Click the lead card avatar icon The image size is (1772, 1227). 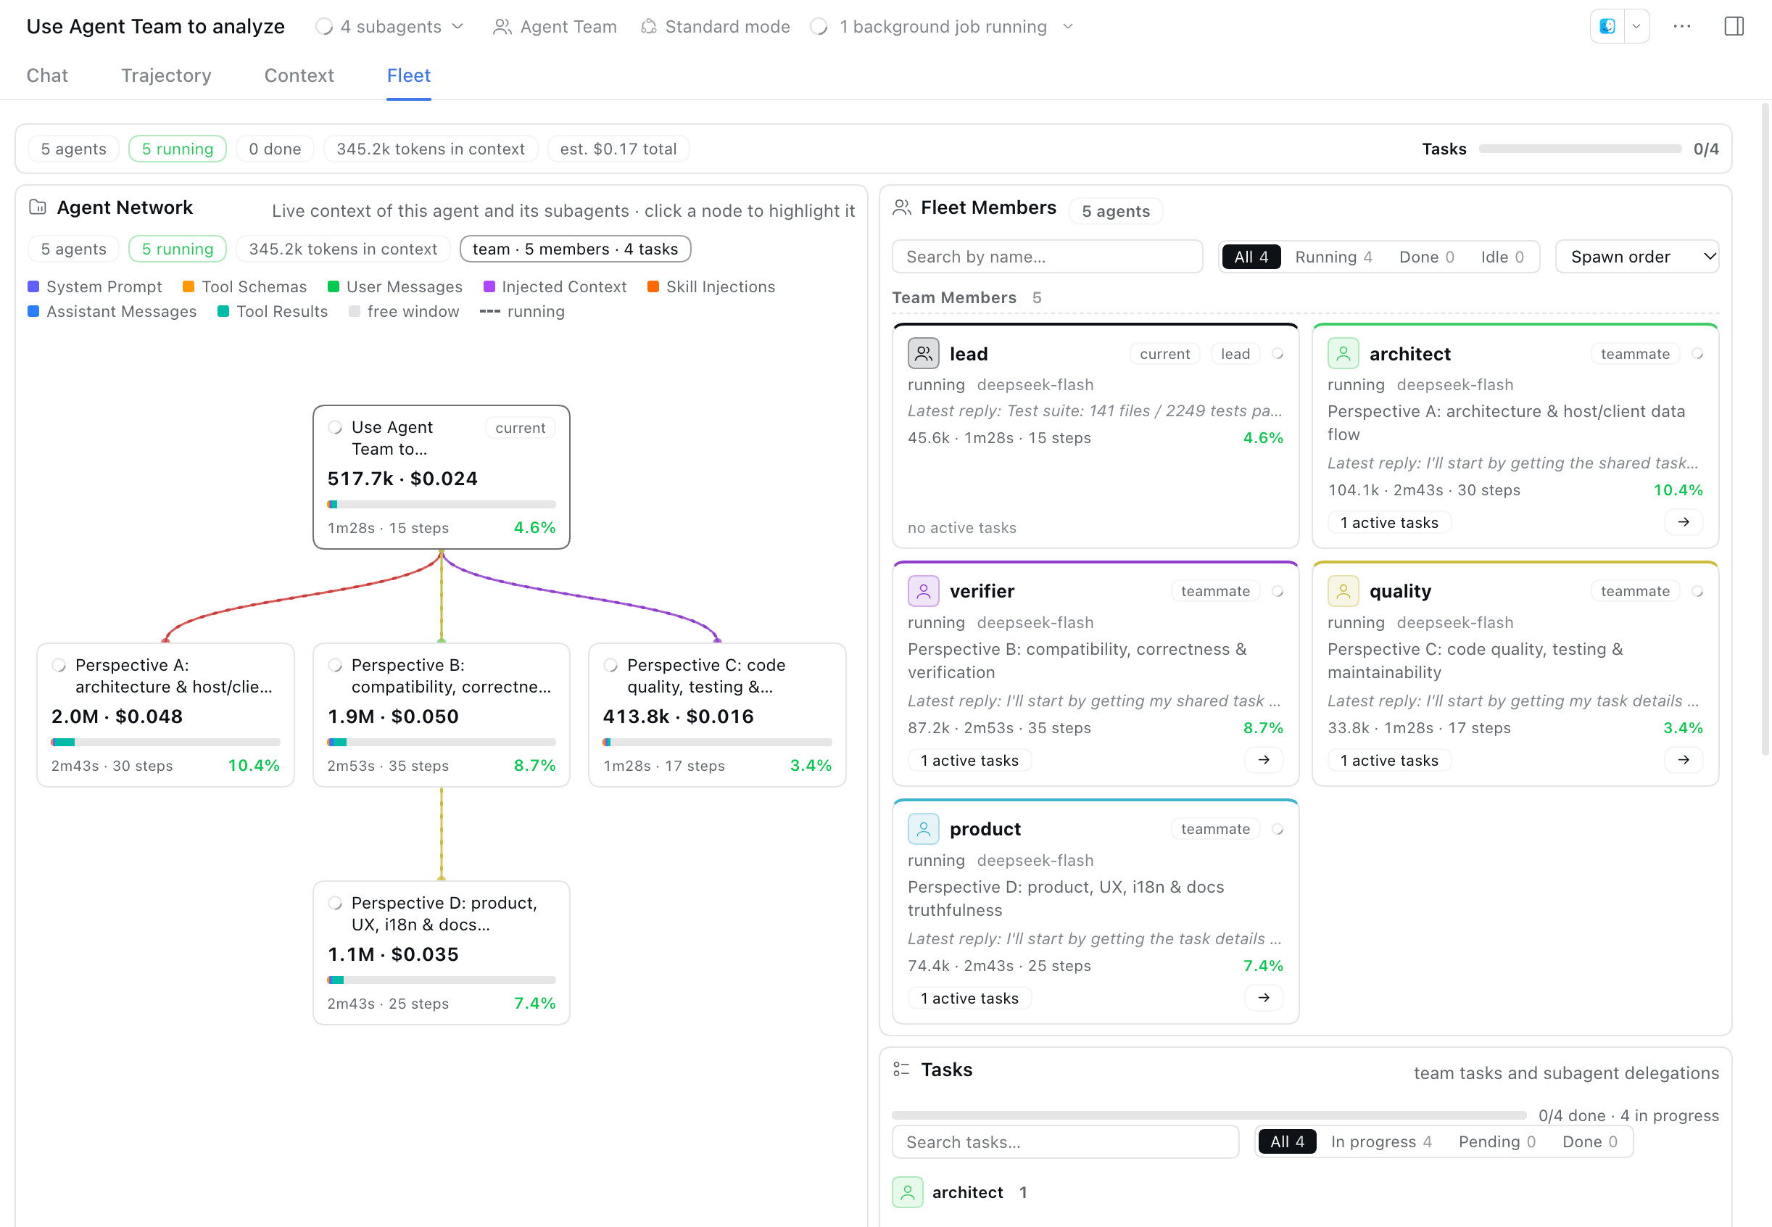coord(923,354)
